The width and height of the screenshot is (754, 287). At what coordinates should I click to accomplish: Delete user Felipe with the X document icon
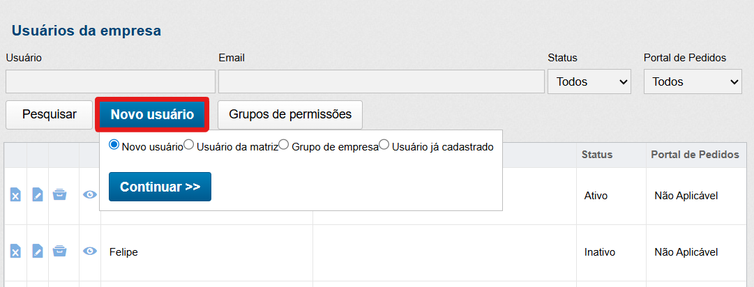[x=15, y=251]
